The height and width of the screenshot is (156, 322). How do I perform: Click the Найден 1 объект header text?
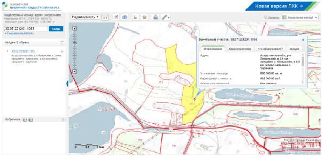(16, 42)
